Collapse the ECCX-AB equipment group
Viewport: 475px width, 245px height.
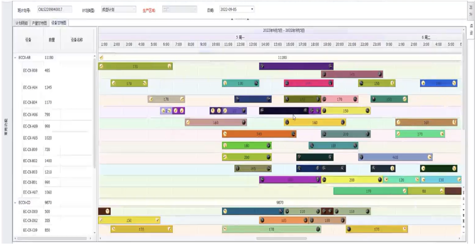pyautogui.click(x=15, y=57)
